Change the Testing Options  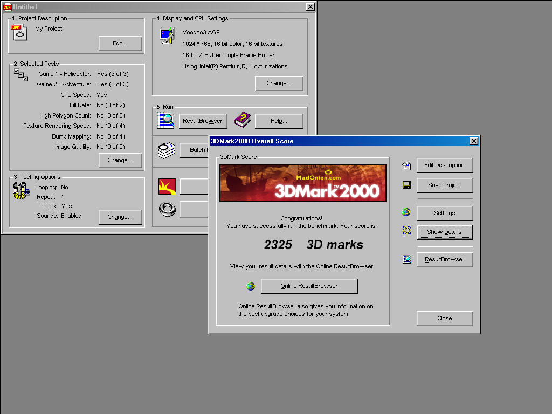(120, 217)
